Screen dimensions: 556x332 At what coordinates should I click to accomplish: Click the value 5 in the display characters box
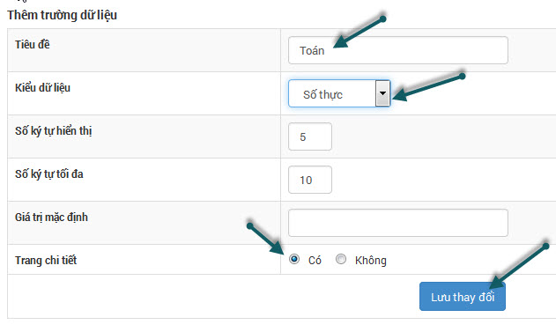302,137
